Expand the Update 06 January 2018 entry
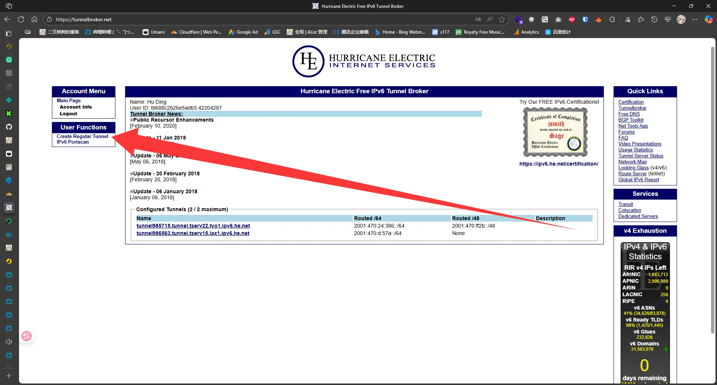This screenshot has width=717, height=385. (x=131, y=192)
